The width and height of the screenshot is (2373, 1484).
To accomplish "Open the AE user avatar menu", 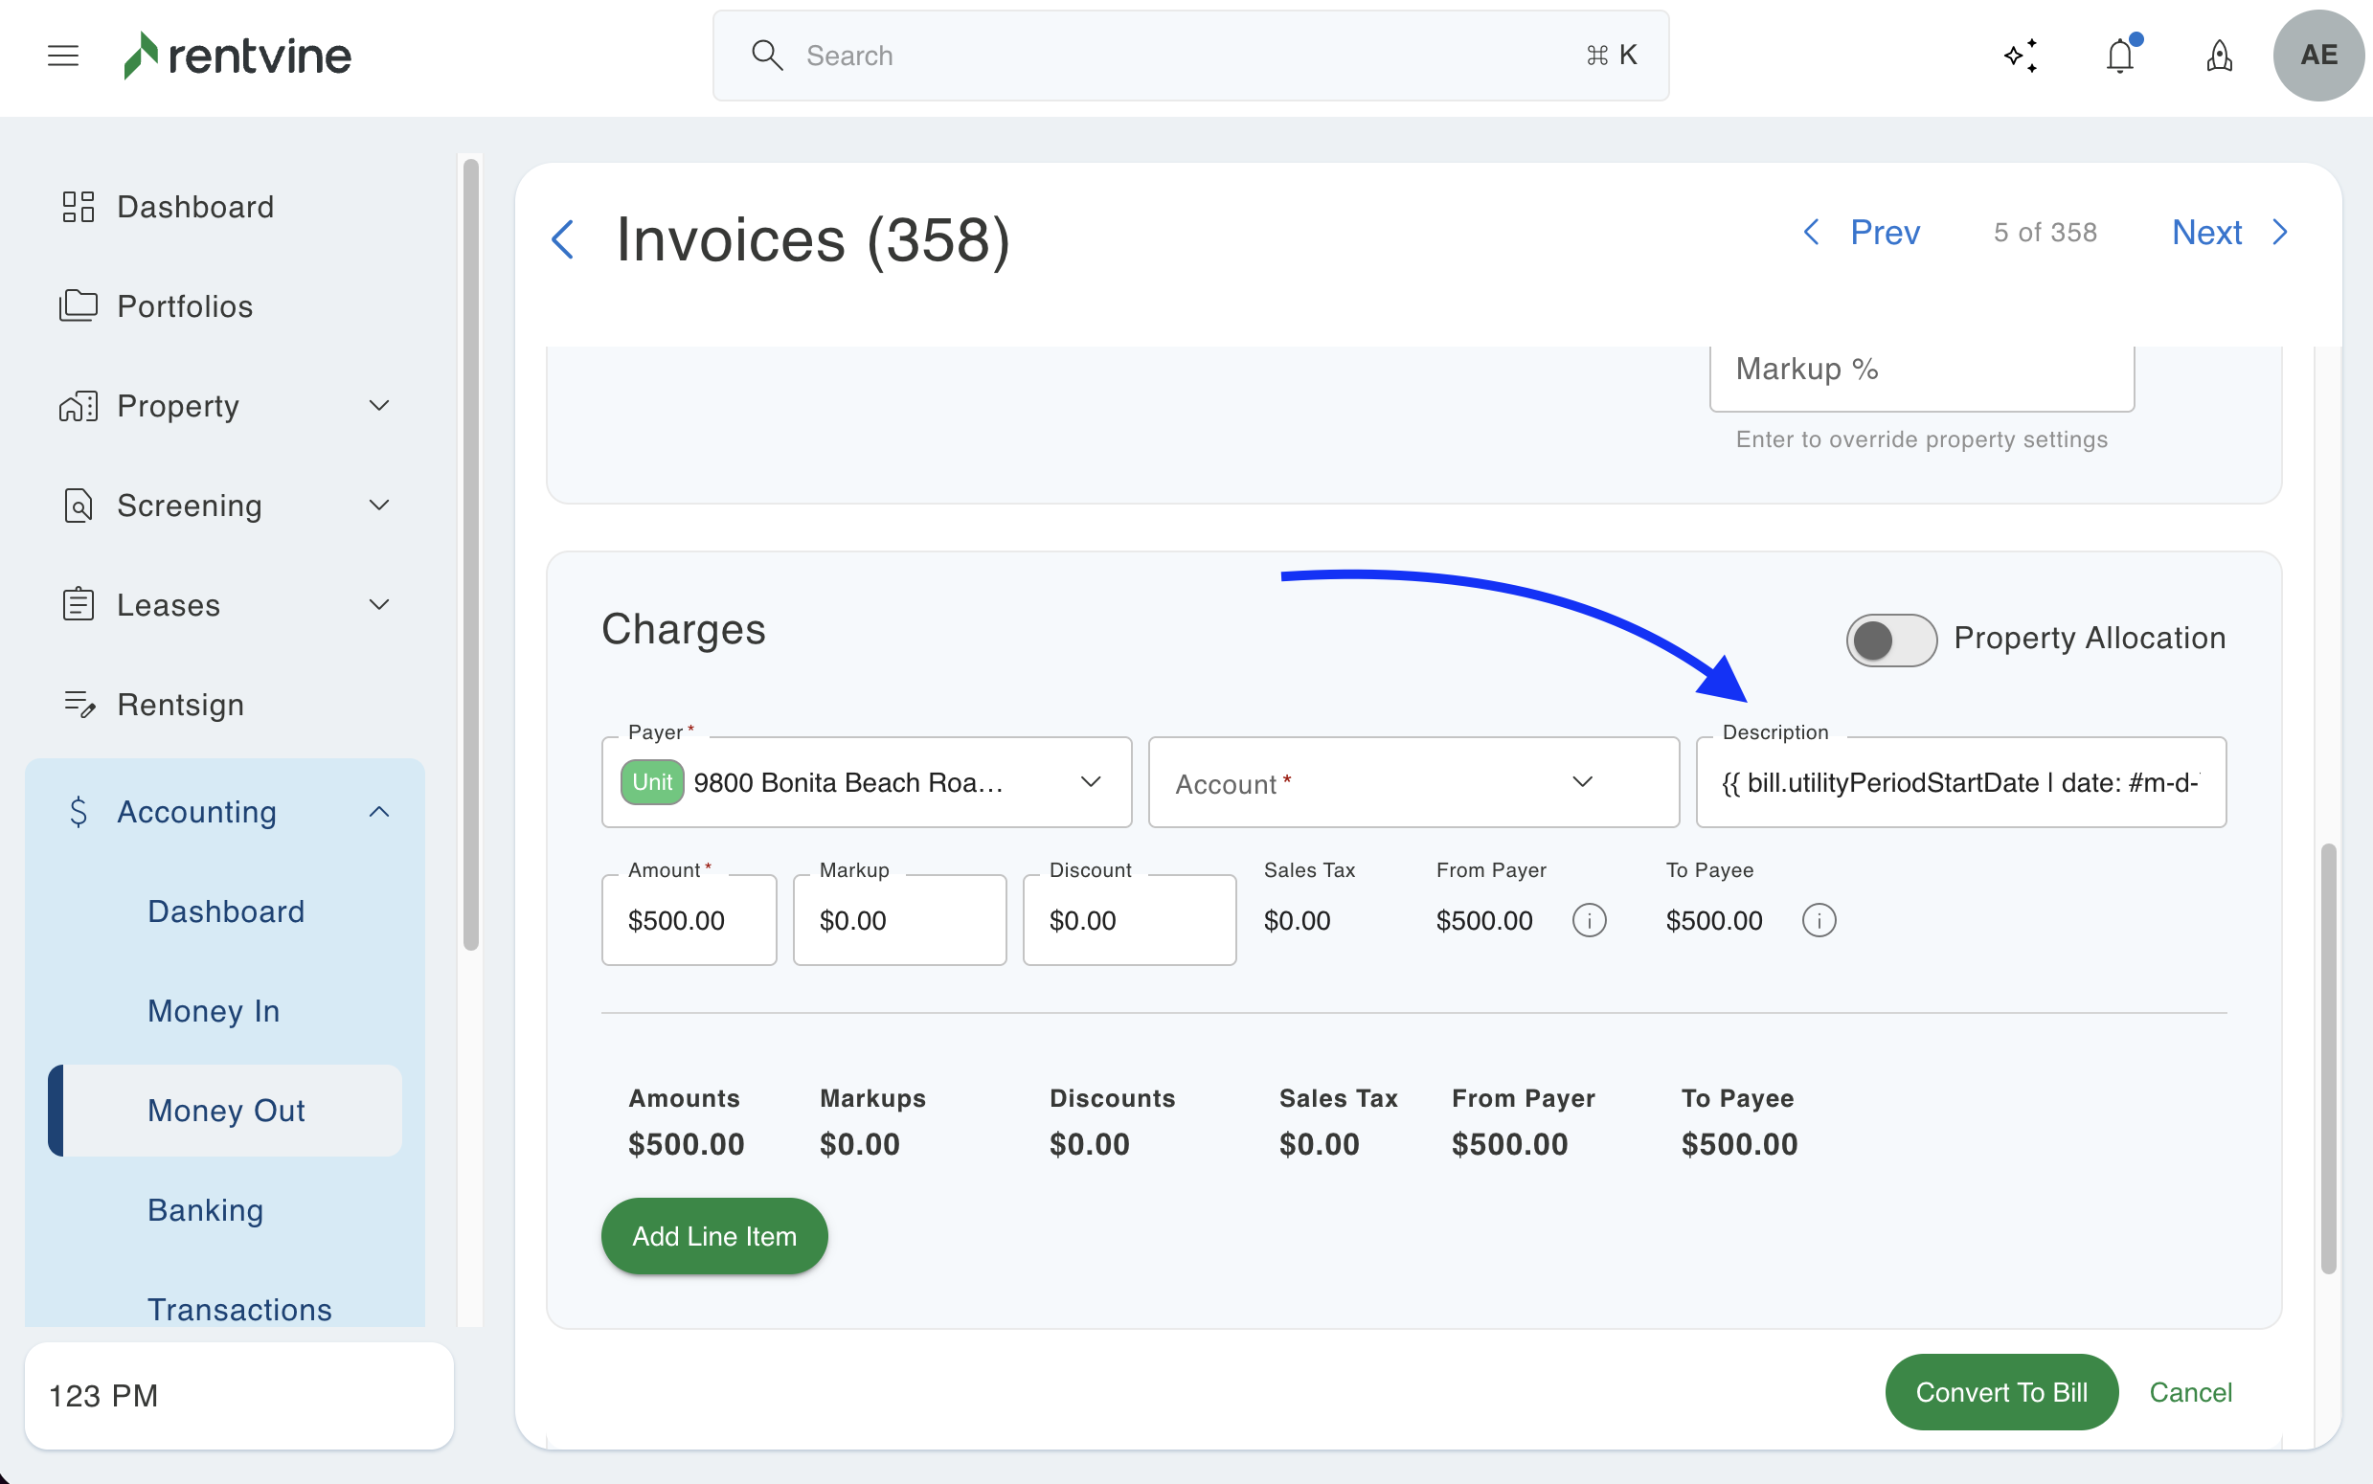I will coord(2317,56).
